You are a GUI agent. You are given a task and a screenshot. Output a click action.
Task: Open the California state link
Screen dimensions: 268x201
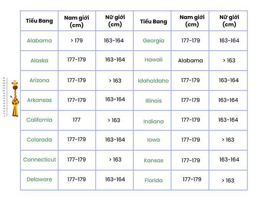click(39, 120)
